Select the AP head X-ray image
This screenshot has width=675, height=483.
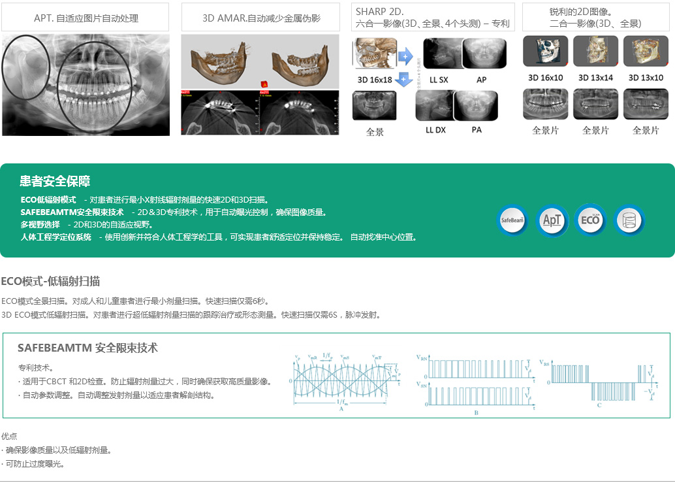pyautogui.click(x=484, y=54)
